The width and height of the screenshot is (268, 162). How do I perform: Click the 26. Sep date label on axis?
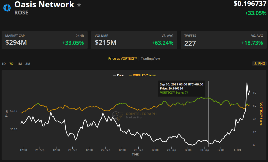73,150
